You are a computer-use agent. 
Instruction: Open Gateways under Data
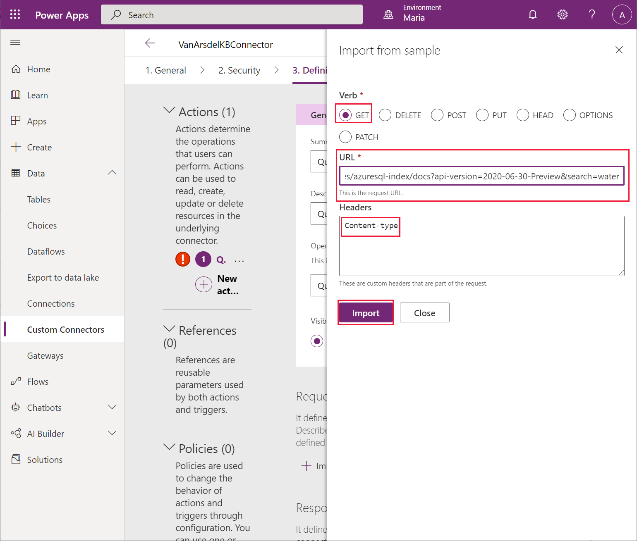[x=45, y=355]
